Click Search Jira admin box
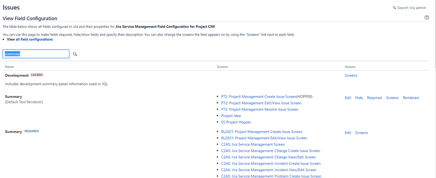436x178 pixels. click(409, 8)
